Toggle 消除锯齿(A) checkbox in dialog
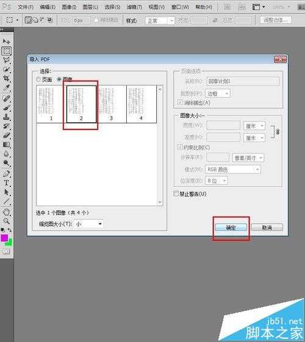The width and height of the screenshot is (305, 342). [180, 103]
